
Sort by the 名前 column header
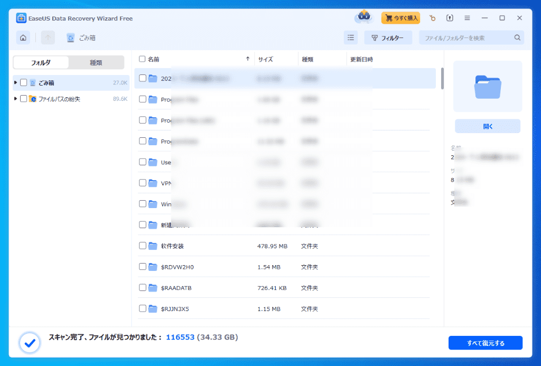point(154,59)
